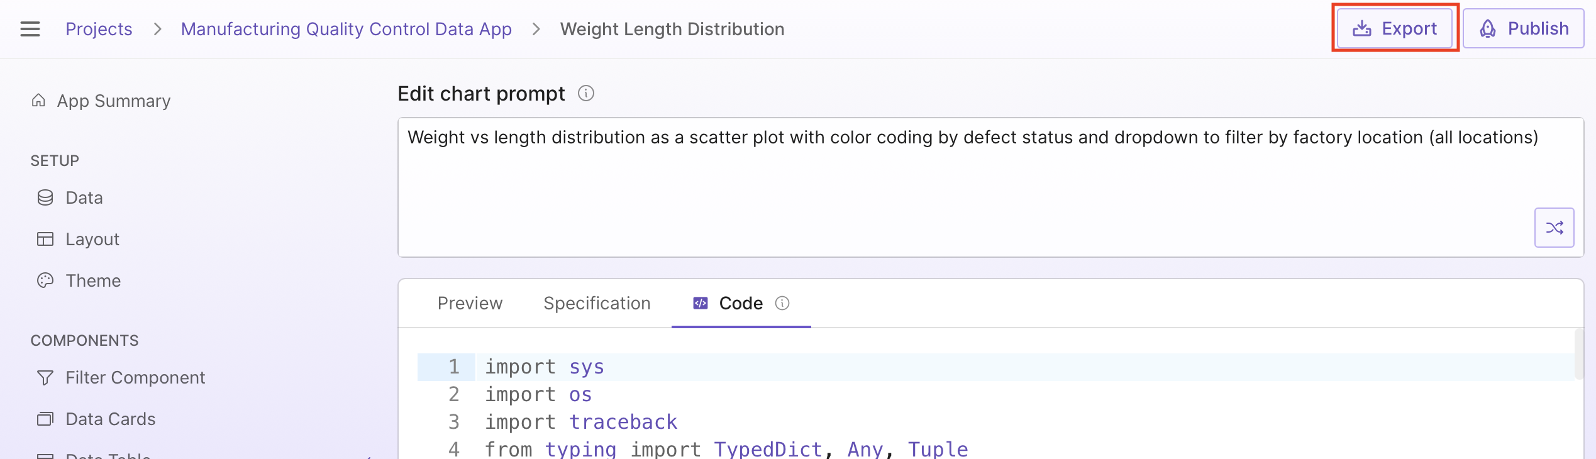The image size is (1596, 459).
Task: Click the Publish button
Action: [x=1523, y=29]
